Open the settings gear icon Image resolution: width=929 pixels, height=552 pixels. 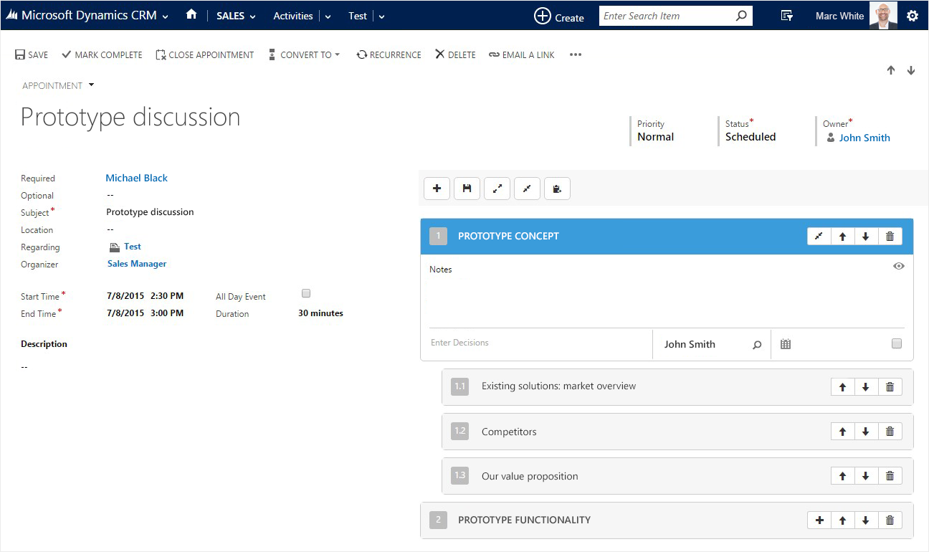[x=912, y=16]
